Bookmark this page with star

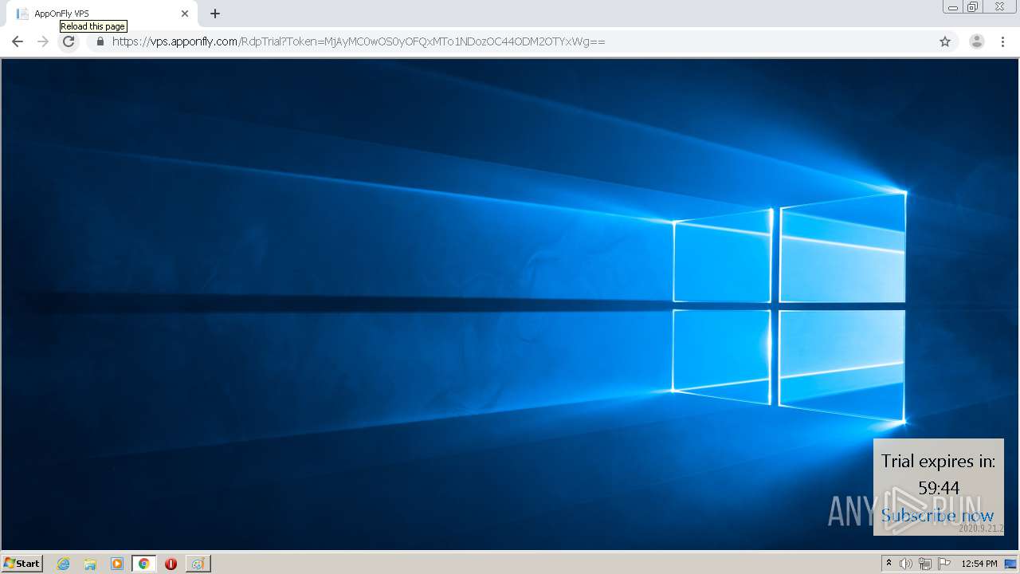coord(945,41)
